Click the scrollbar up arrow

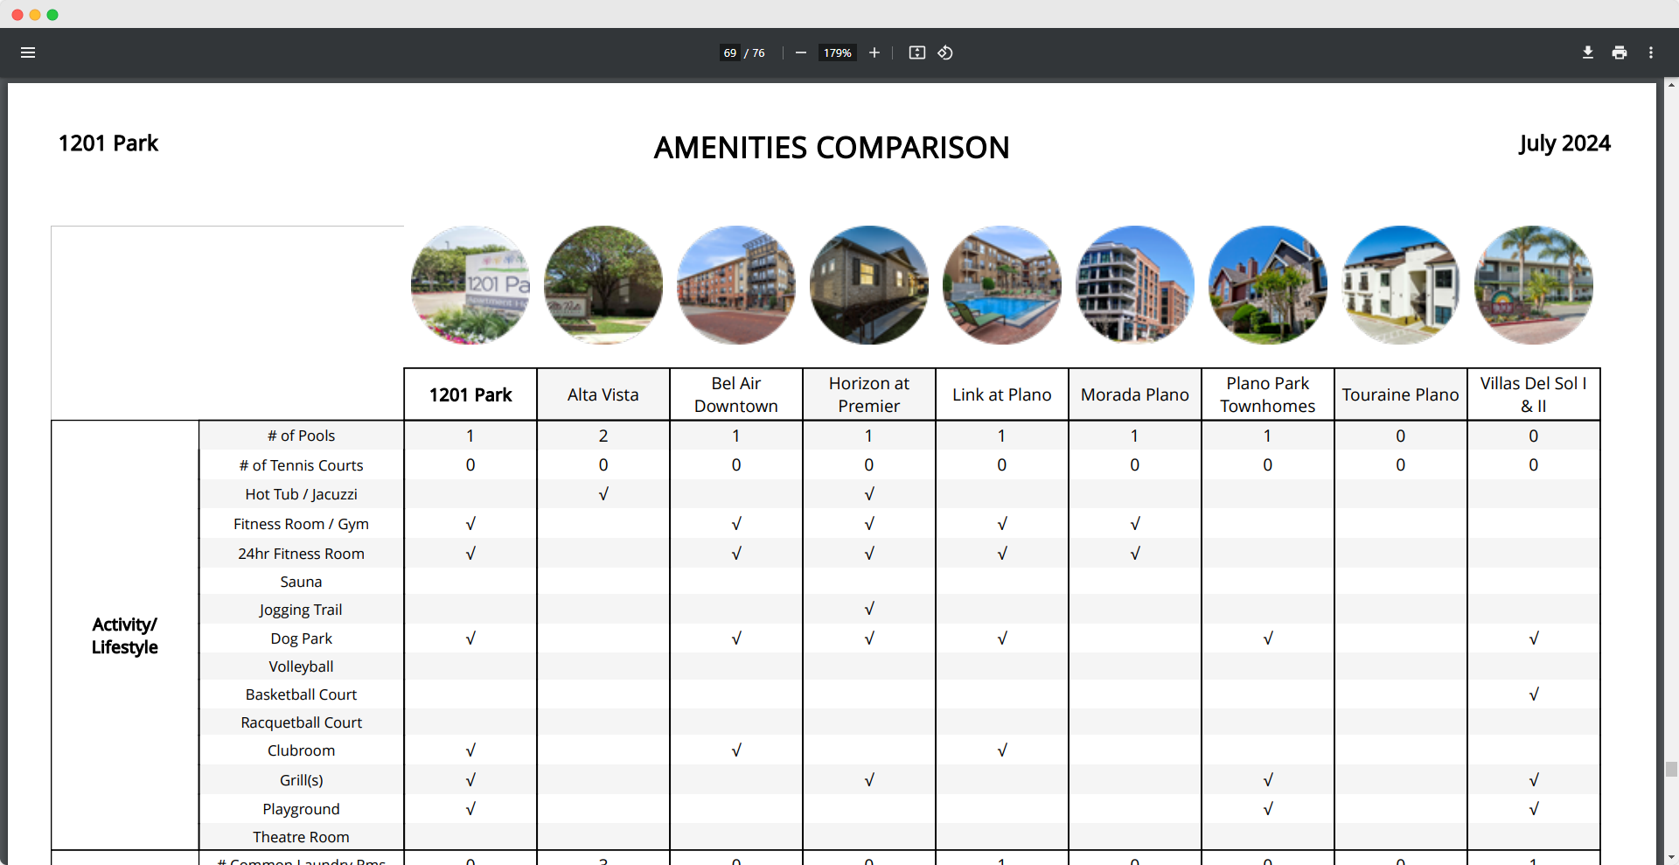[x=1671, y=85]
